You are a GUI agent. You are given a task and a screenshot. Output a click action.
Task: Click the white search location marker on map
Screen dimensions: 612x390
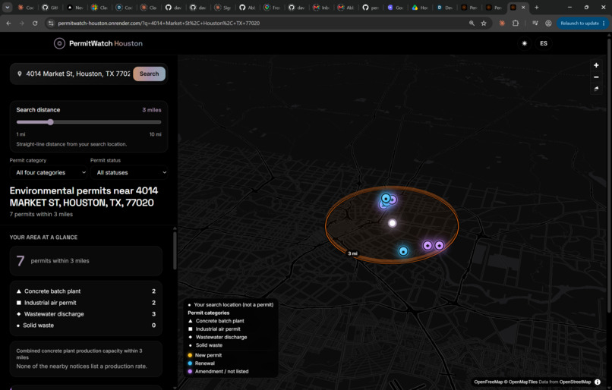pos(393,223)
